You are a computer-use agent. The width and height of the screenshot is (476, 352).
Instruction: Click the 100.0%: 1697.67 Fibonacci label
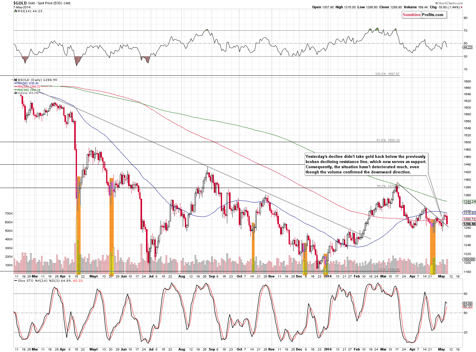tap(387, 74)
